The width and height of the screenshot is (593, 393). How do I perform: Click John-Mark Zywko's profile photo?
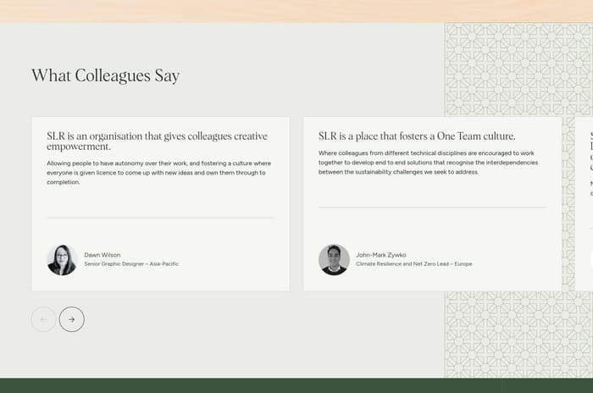[x=334, y=260]
